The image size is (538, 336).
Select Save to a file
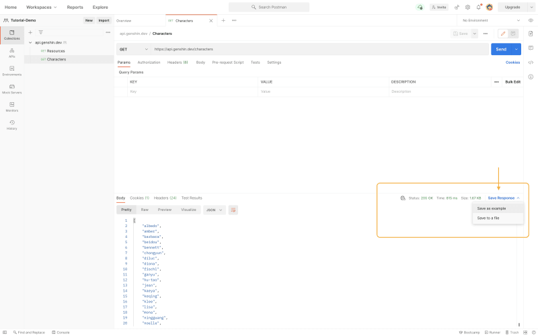[498, 218]
